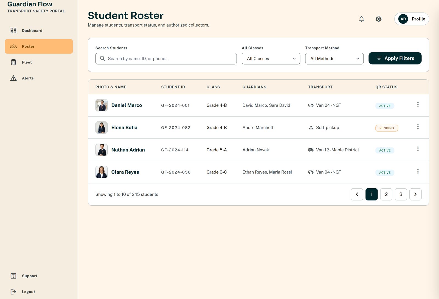Open row actions for Daniel Marco
The width and height of the screenshot is (439, 299).
coord(418,104)
